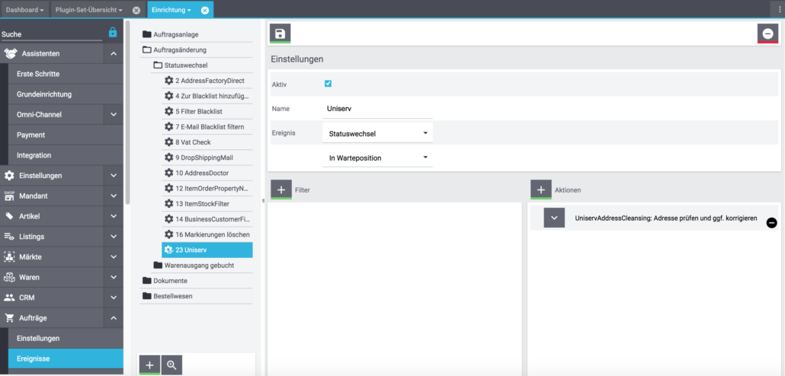Click the Name field containing Uniserv
The width and height of the screenshot is (785, 376).
[x=377, y=109]
